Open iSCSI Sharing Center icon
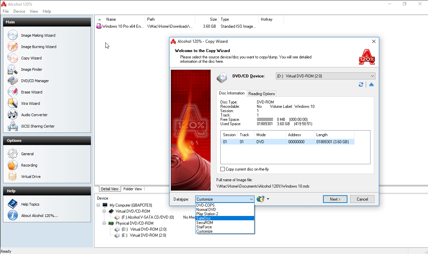This screenshot has height=254, width=428. pos(13,126)
